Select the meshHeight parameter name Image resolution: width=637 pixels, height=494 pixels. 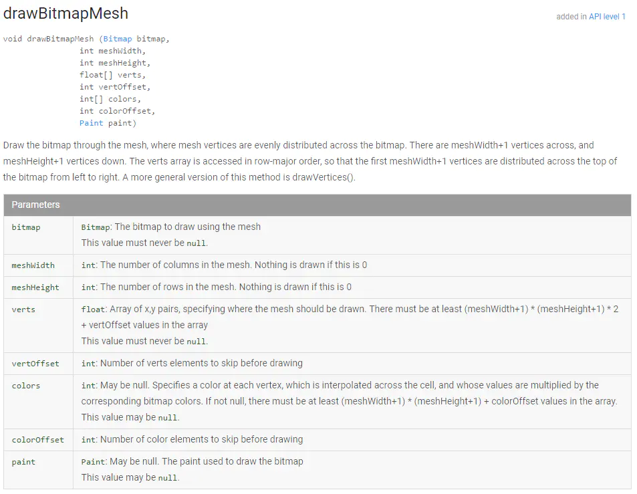[35, 287]
